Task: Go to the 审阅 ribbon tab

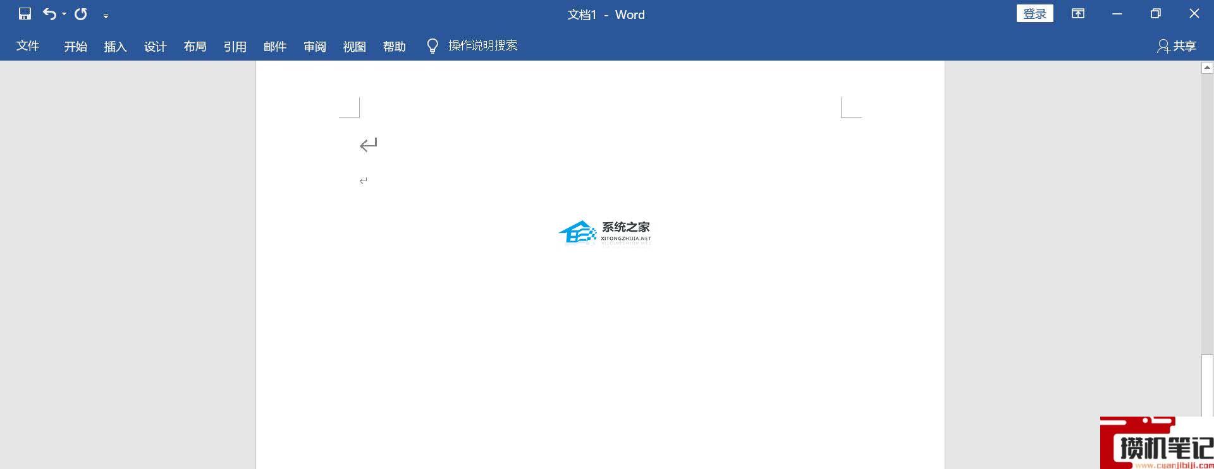Action: pyautogui.click(x=314, y=46)
